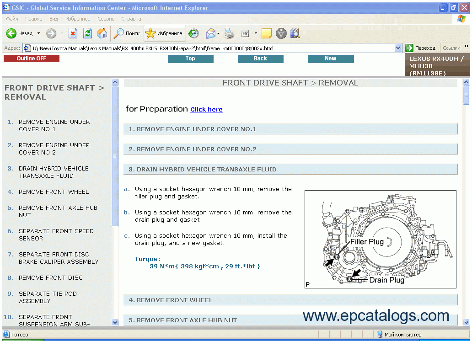This screenshot has height=341, width=472.
Task: Expand section '5. REMOVE FRONT AXLE HUB NUT' header
Action: click(x=290, y=320)
